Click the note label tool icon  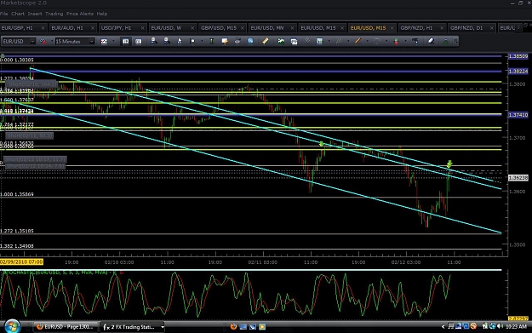[225, 41]
